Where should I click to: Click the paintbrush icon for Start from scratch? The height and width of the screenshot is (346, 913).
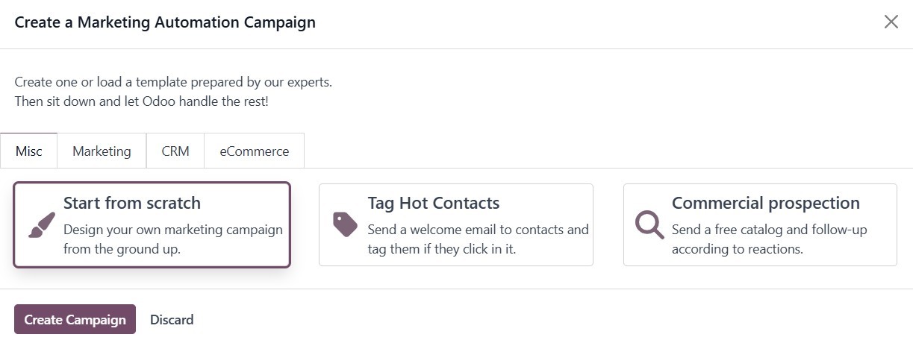(42, 225)
